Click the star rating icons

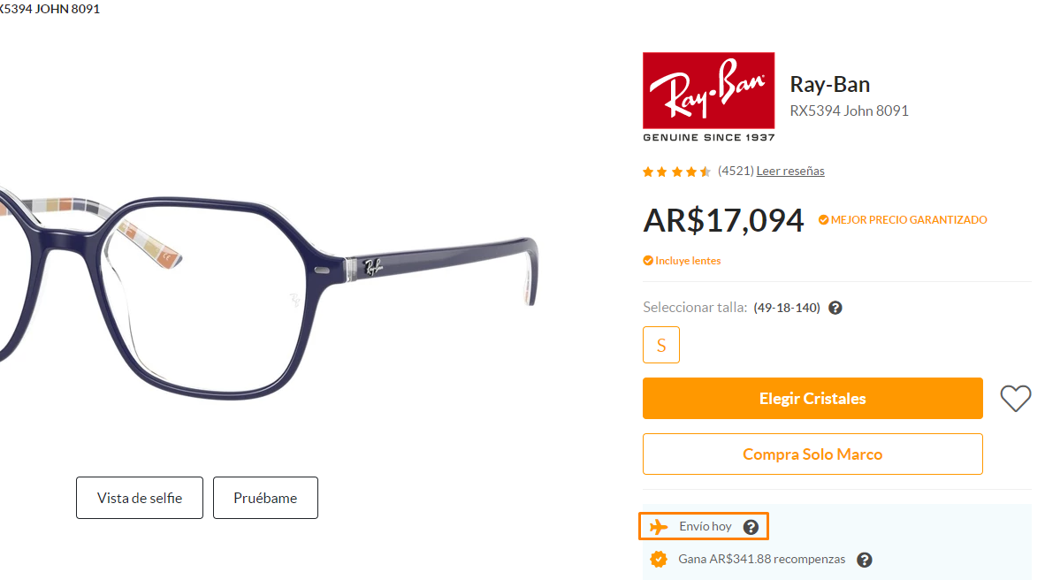click(676, 172)
